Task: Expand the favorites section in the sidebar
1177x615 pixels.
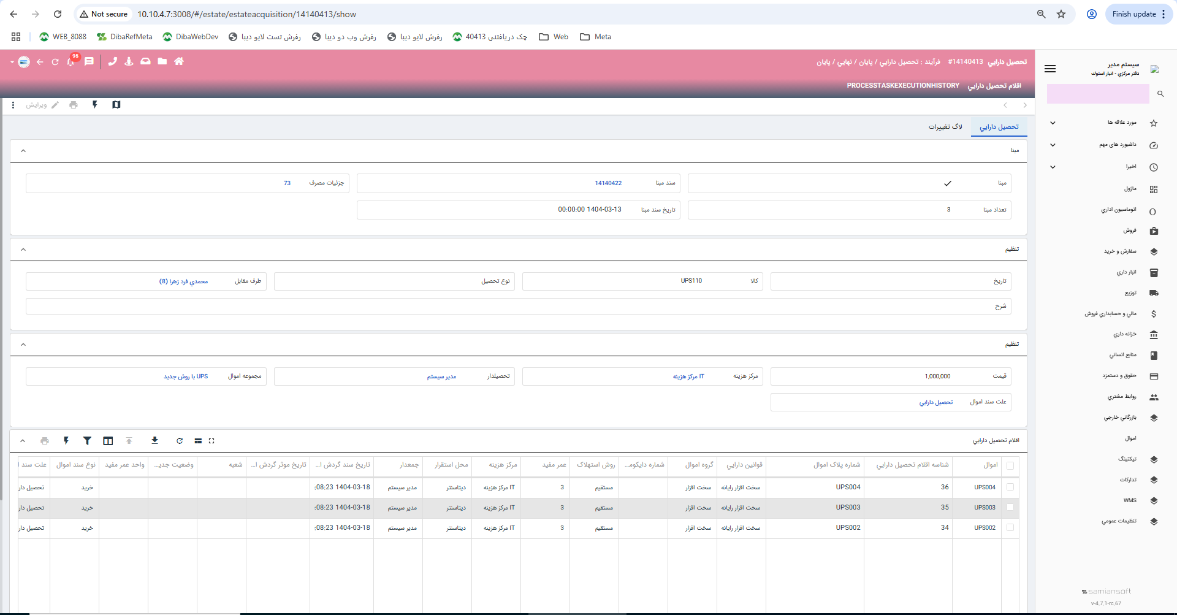Action: [x=1053, y=123]
